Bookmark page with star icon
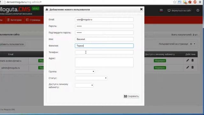Screen dimensions: 204x115 [x=175, y=2]
